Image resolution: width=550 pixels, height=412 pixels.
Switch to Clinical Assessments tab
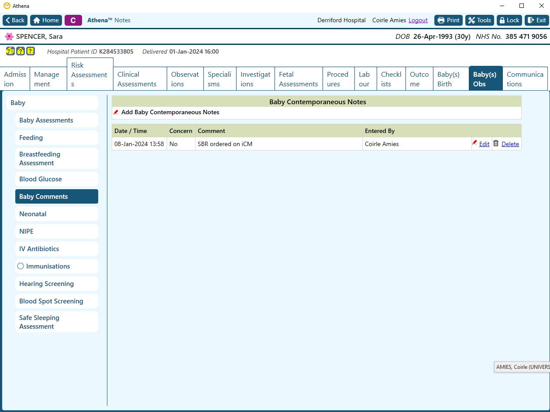tap(140, 79)
